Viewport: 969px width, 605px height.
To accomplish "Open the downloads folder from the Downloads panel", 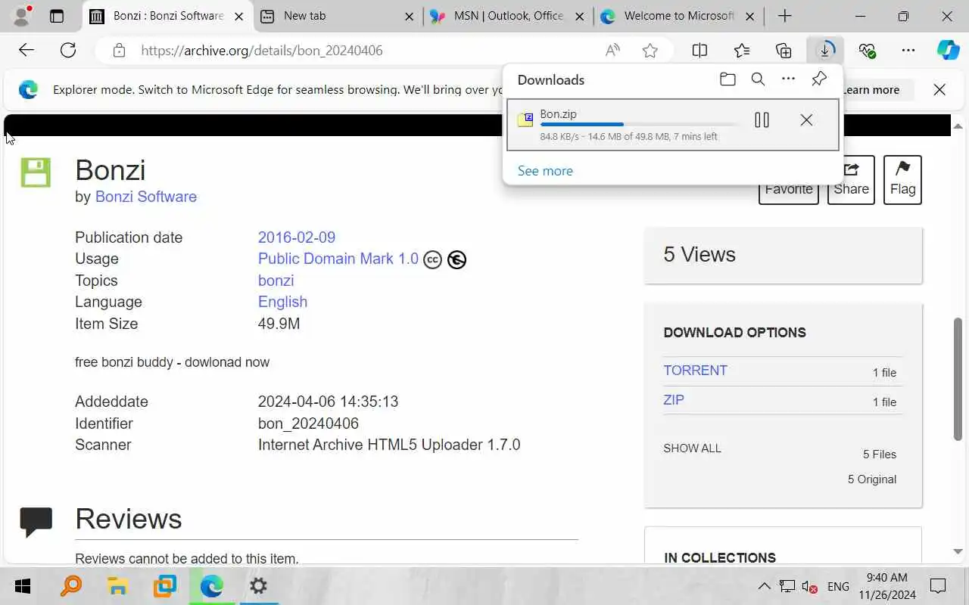I will (728, 79).
